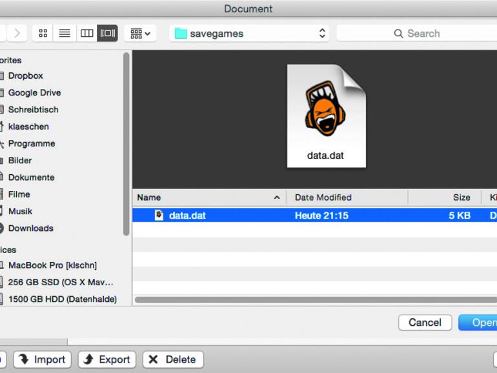Sort by the Date Modified column

[347, 197]
